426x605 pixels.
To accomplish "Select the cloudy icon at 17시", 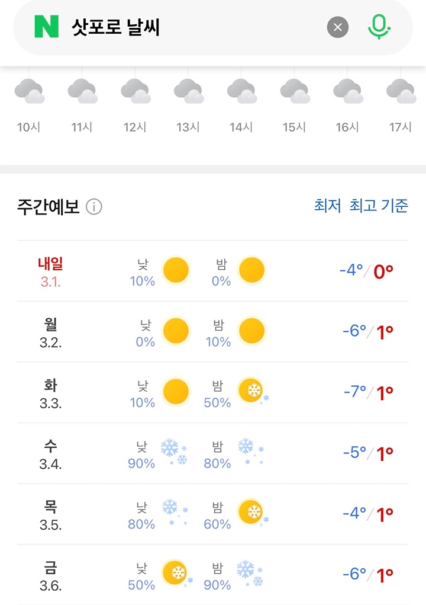I will click(401, 91).
